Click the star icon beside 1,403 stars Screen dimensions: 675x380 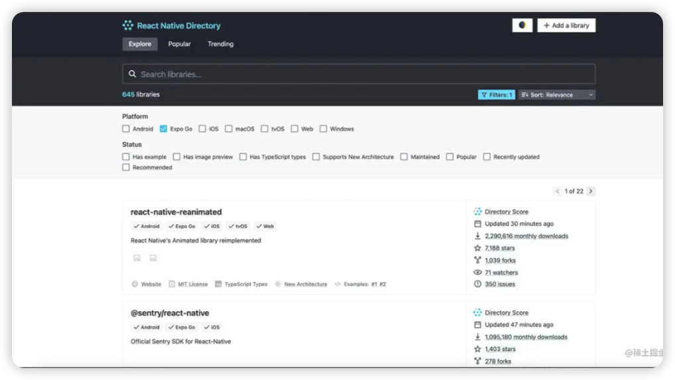click(x=477, y=349)
